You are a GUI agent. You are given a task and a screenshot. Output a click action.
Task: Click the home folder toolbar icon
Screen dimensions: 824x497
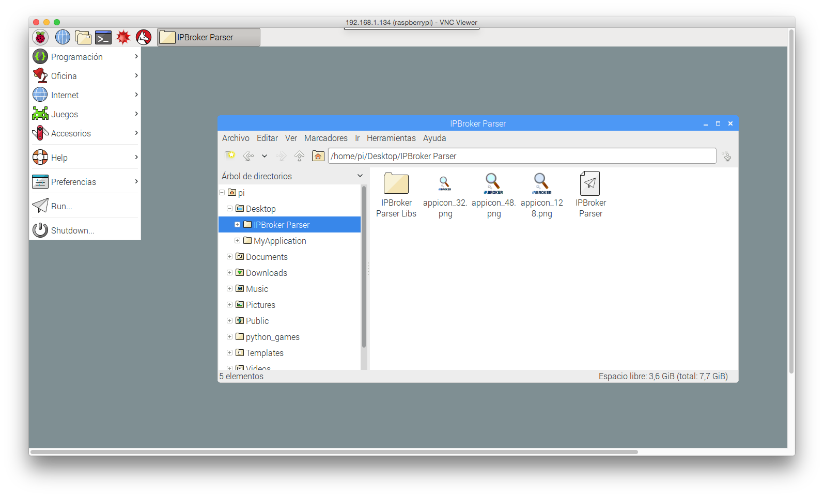pos(318,156)
